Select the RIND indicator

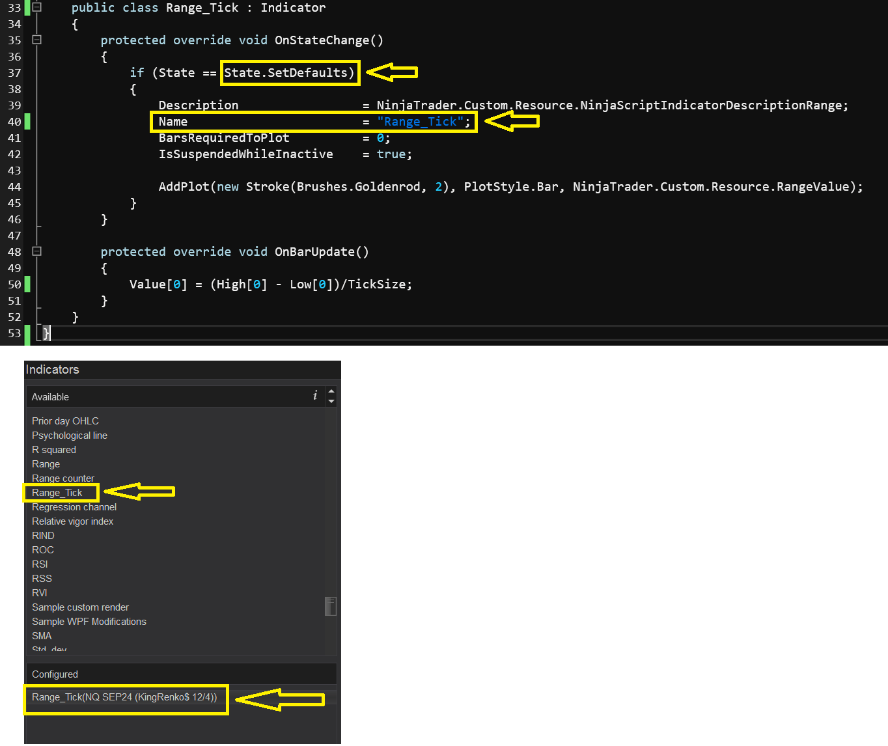pyautogui.click(x=43, y=536)
